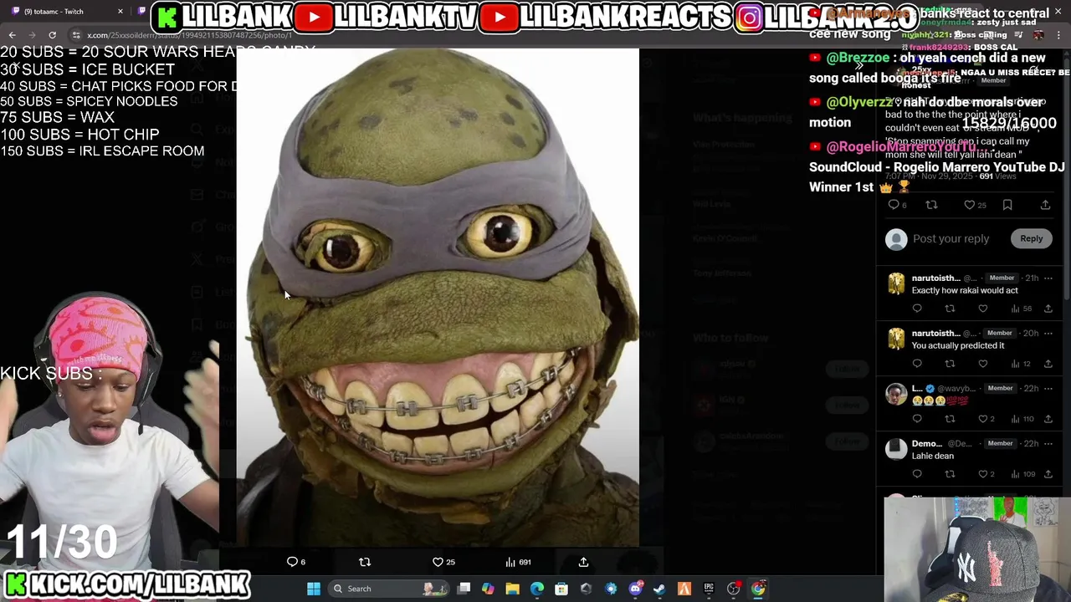
Task: Open Discord from the taskbar
Action: click(x=635, y=589)
